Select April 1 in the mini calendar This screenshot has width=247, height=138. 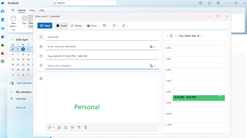pyautogui.click(x=23, y=49)
